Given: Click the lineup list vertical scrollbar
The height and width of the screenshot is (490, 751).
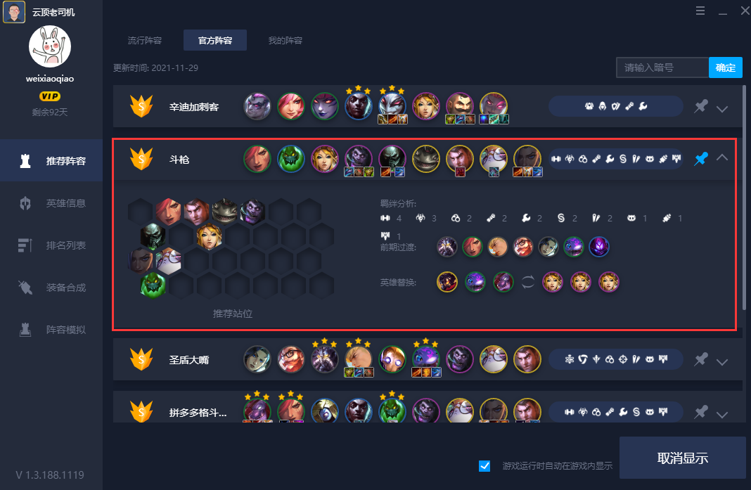Looking at the screenshot, I should coord(744,198).
